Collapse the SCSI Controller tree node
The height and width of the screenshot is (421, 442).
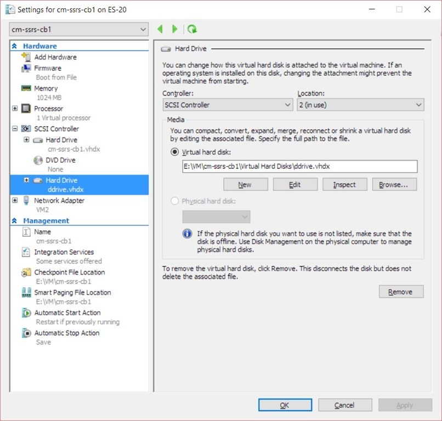(15, 129)
